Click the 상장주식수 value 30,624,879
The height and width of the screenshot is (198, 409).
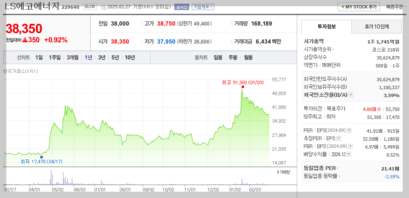coord(388,58)
